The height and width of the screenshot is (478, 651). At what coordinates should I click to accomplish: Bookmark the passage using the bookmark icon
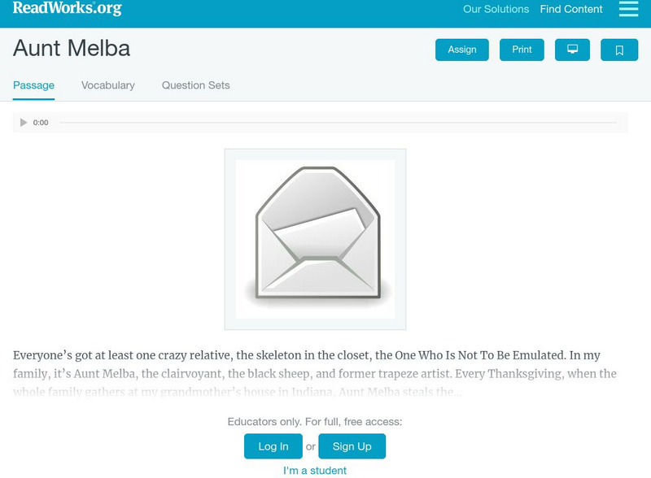click(620, 49)
